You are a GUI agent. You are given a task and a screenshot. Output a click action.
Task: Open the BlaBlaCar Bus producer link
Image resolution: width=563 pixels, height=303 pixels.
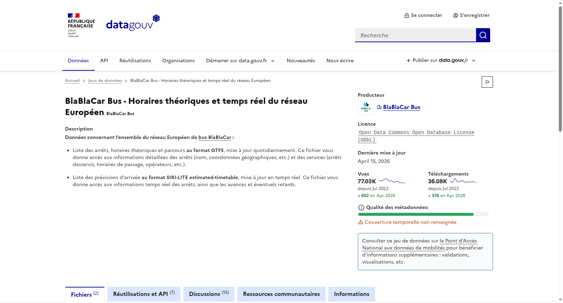tap(401, 107)
